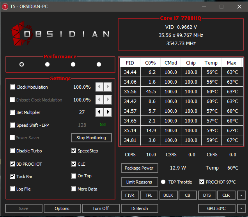
Task: Enable the Disable Turbo checkbox
Action: 13,151
